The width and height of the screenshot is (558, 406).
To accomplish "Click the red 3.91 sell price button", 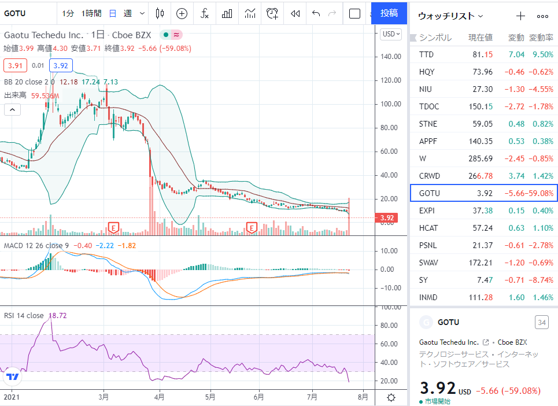I will pos(15,65).
